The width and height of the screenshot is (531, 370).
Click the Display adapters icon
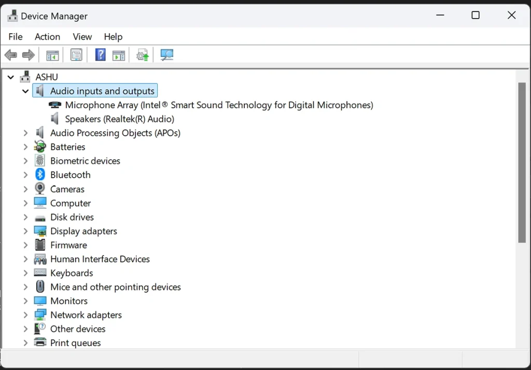40,231
